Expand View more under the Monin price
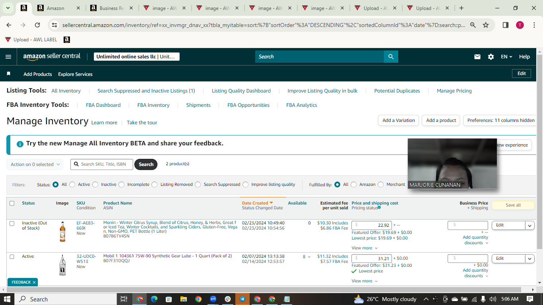 [x=365, y=248]
